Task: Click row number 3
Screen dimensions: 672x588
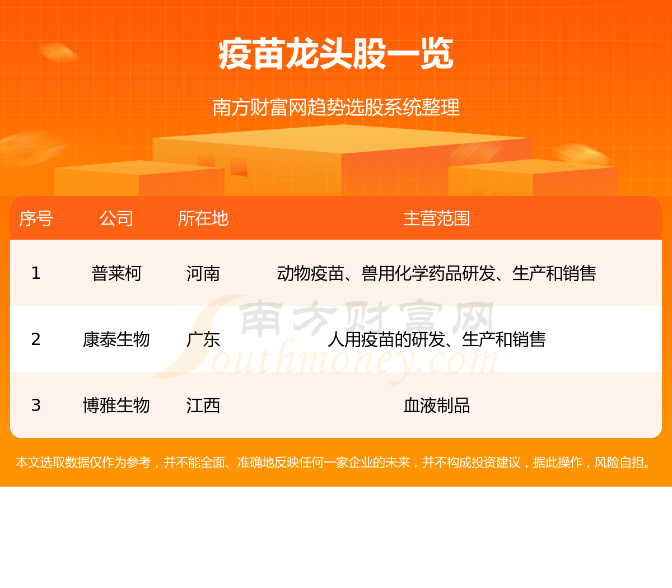Action: 36,405
